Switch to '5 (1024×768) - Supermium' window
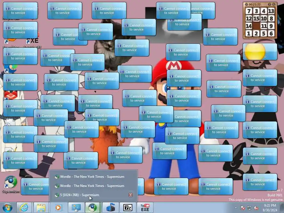 pos(93,195)
